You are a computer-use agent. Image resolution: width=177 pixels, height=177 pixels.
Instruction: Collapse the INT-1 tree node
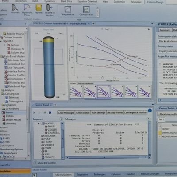coord(1,41)
